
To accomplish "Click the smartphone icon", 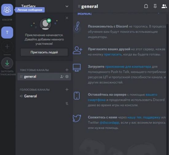I will [77, 96].
